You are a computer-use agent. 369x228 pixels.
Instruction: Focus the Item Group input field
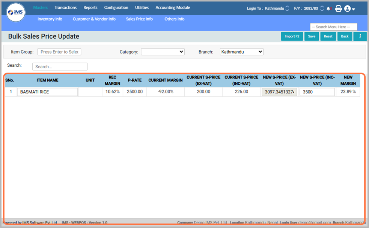[x=59, y=52]
